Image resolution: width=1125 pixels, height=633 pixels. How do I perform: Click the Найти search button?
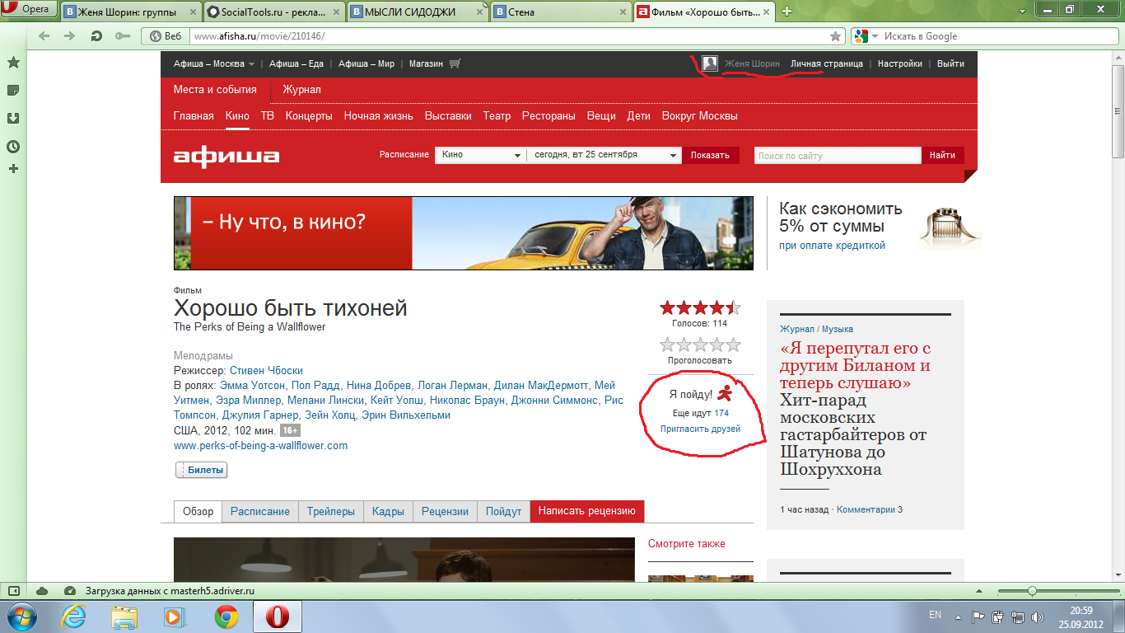tap(942, 155)
